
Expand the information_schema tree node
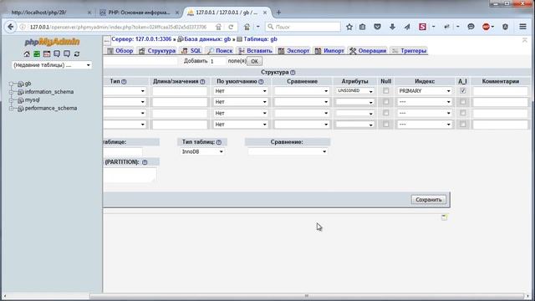pyautogui.click(x=11, y=92)
